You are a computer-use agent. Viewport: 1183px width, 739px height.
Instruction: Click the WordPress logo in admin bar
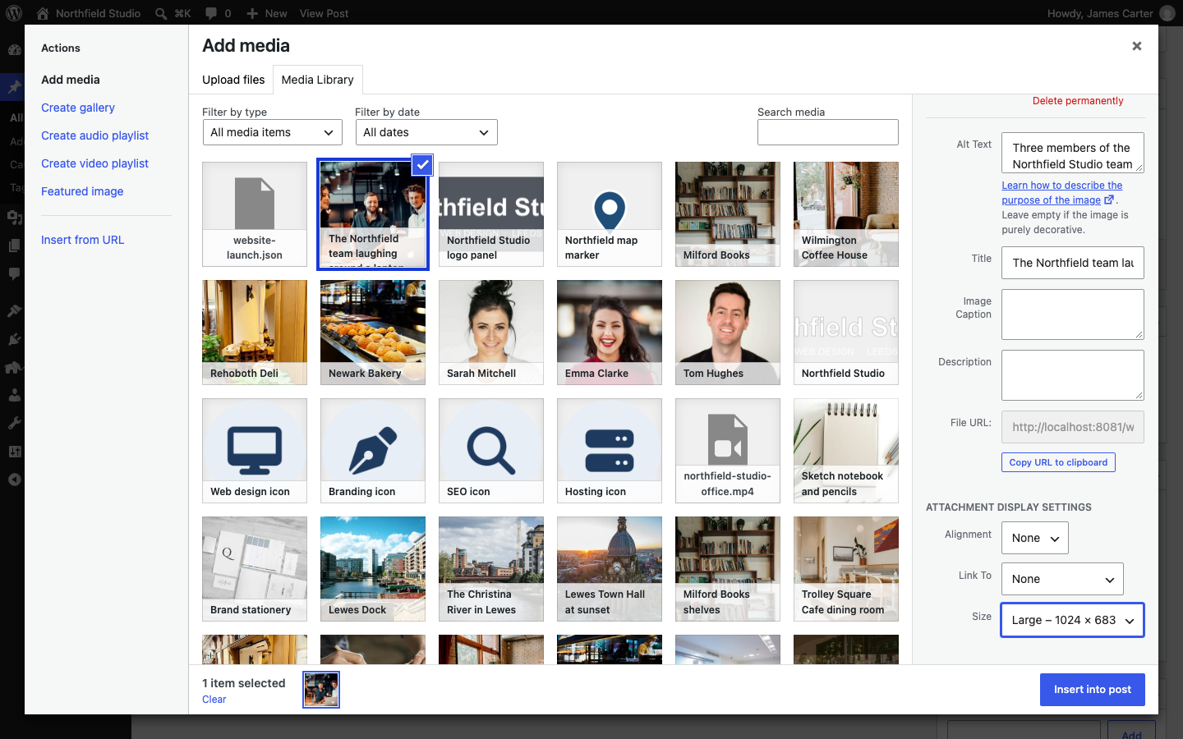click(14, 13)
